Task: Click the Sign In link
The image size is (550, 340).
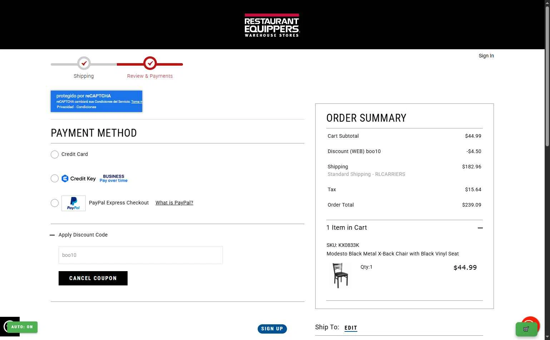Action: point(486,56)
